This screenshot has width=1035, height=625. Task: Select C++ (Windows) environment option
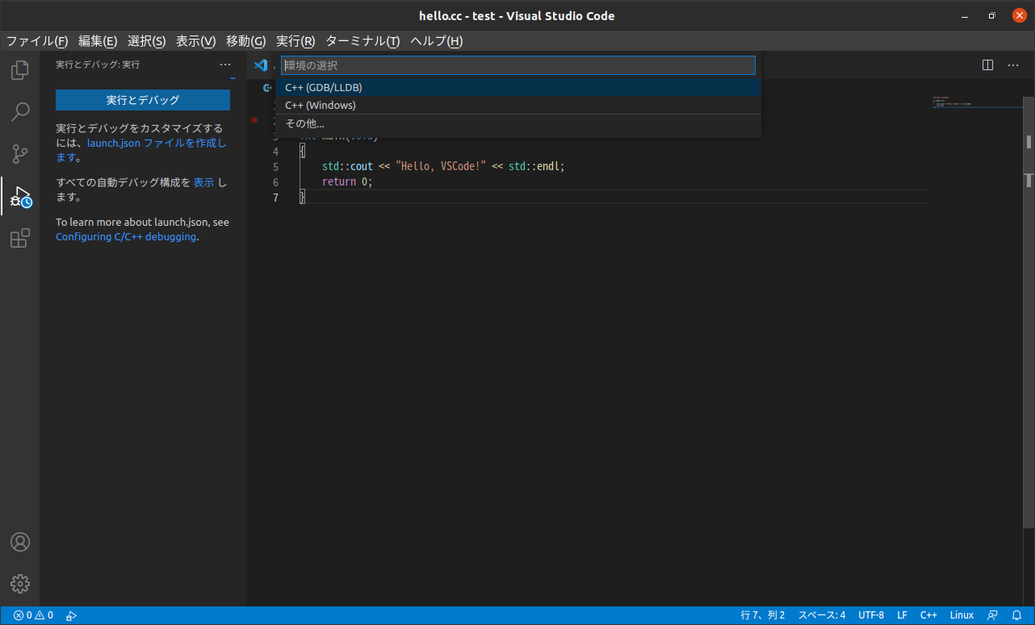click(518, 105)
